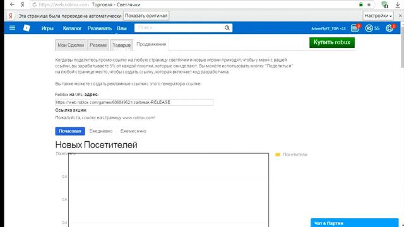Select the Почасовая chart period
Image resolution: width=404 pixels, height=227 pixels.
[70, 131]
